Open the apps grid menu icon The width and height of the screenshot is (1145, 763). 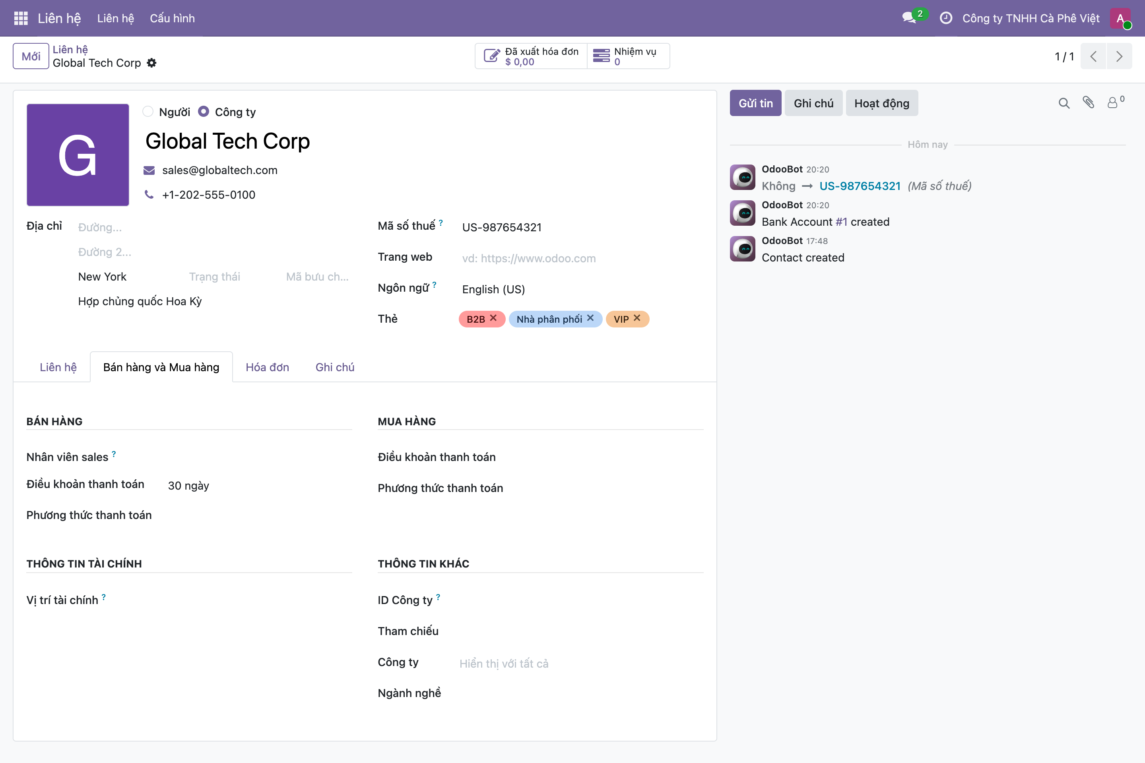coord(21,18)
